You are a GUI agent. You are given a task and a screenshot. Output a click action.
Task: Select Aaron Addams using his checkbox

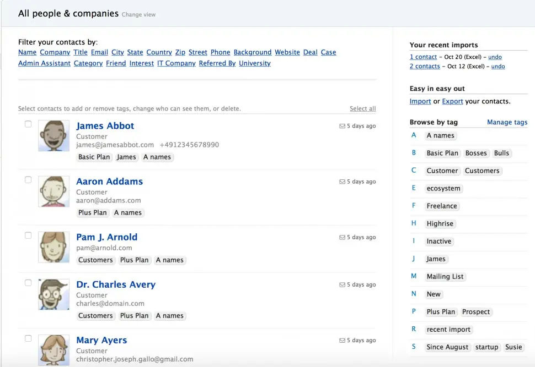pos(28,180)
